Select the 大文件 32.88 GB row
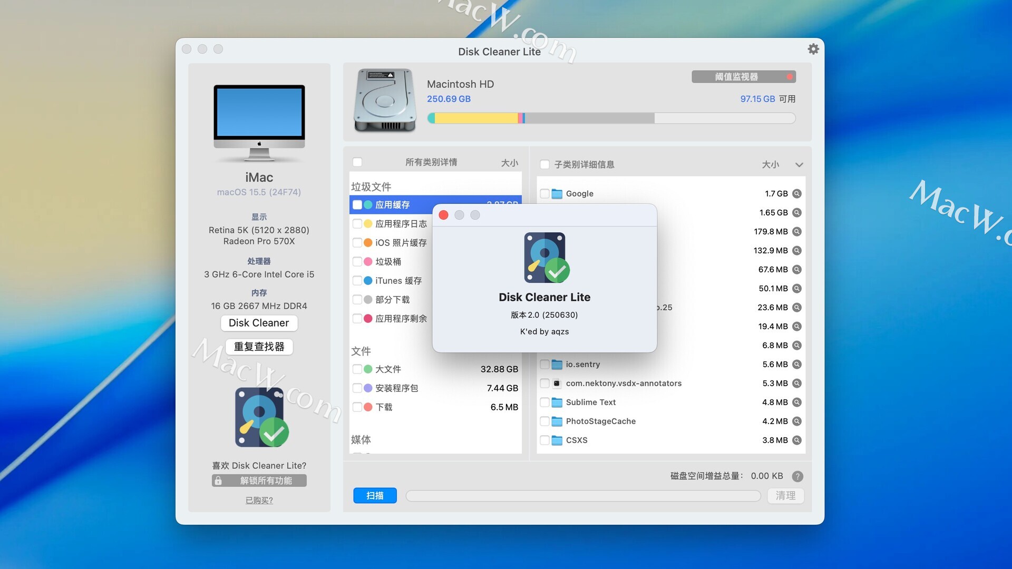The width and height of the screenshot is (1012, 569). click(435, 369)
